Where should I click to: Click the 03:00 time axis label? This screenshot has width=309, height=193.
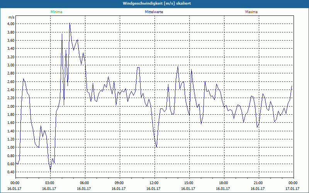pyautogui.click(x=50, y=183)
